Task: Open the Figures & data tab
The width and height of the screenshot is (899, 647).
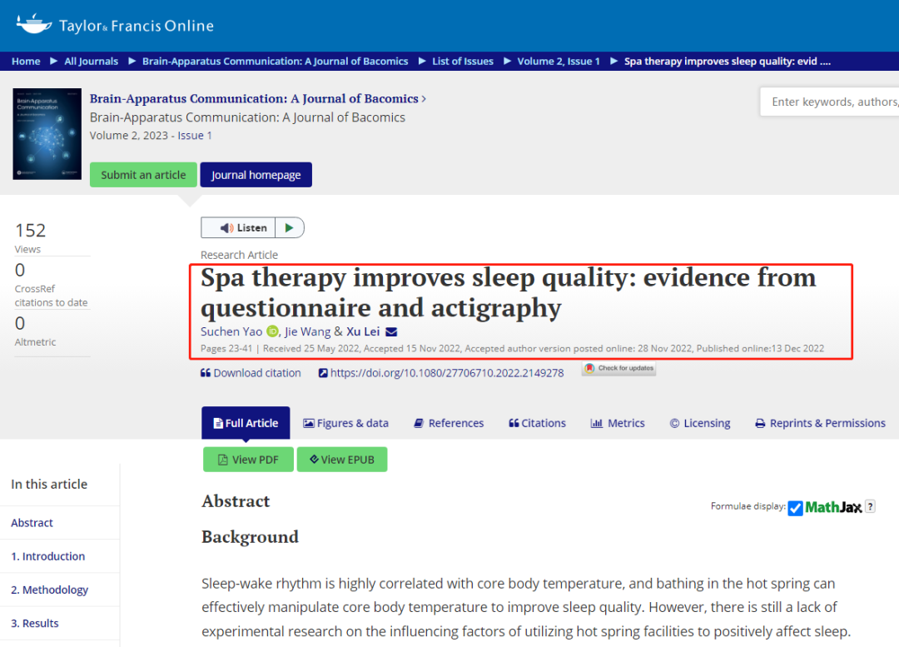Action: pos(345,423)
